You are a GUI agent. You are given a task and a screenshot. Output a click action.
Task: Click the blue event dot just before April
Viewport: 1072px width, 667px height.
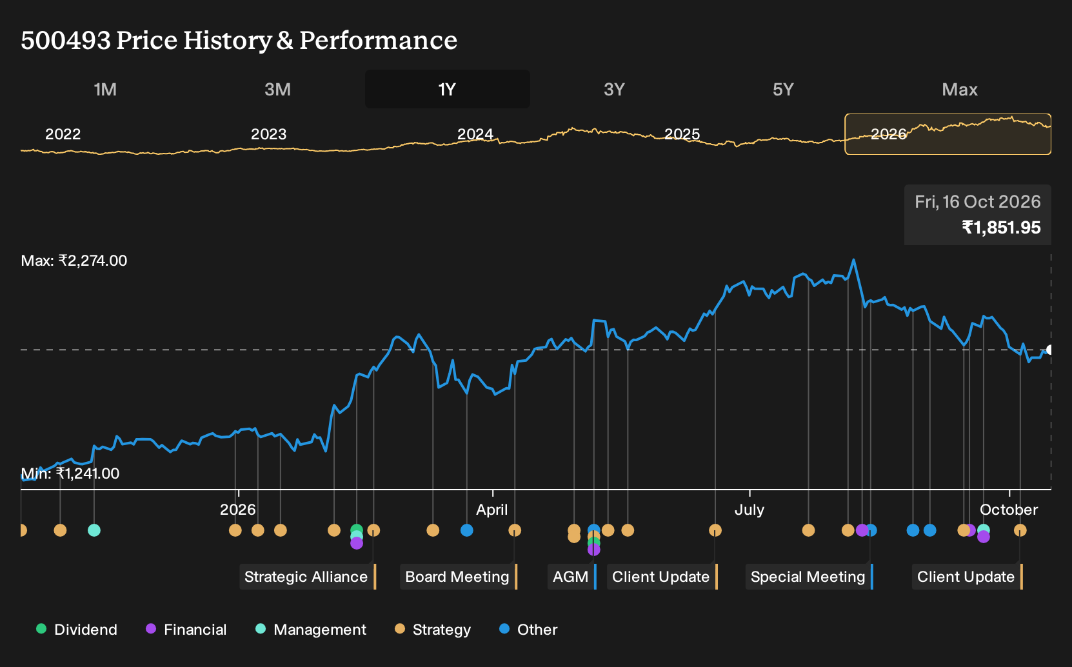point(467,530)
